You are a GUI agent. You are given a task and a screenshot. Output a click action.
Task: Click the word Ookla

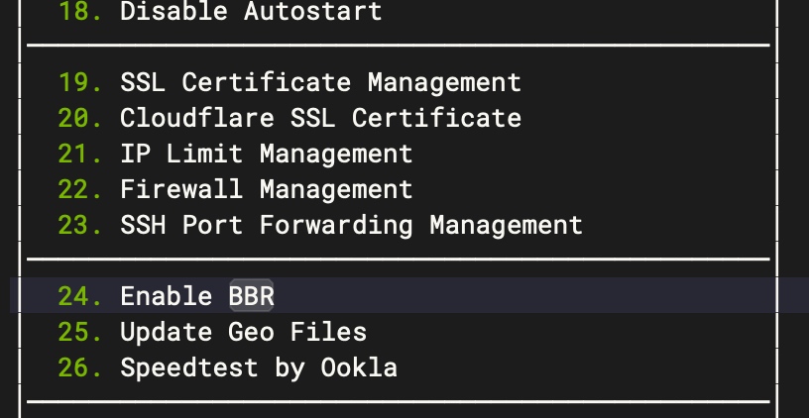tap(359, 367)
